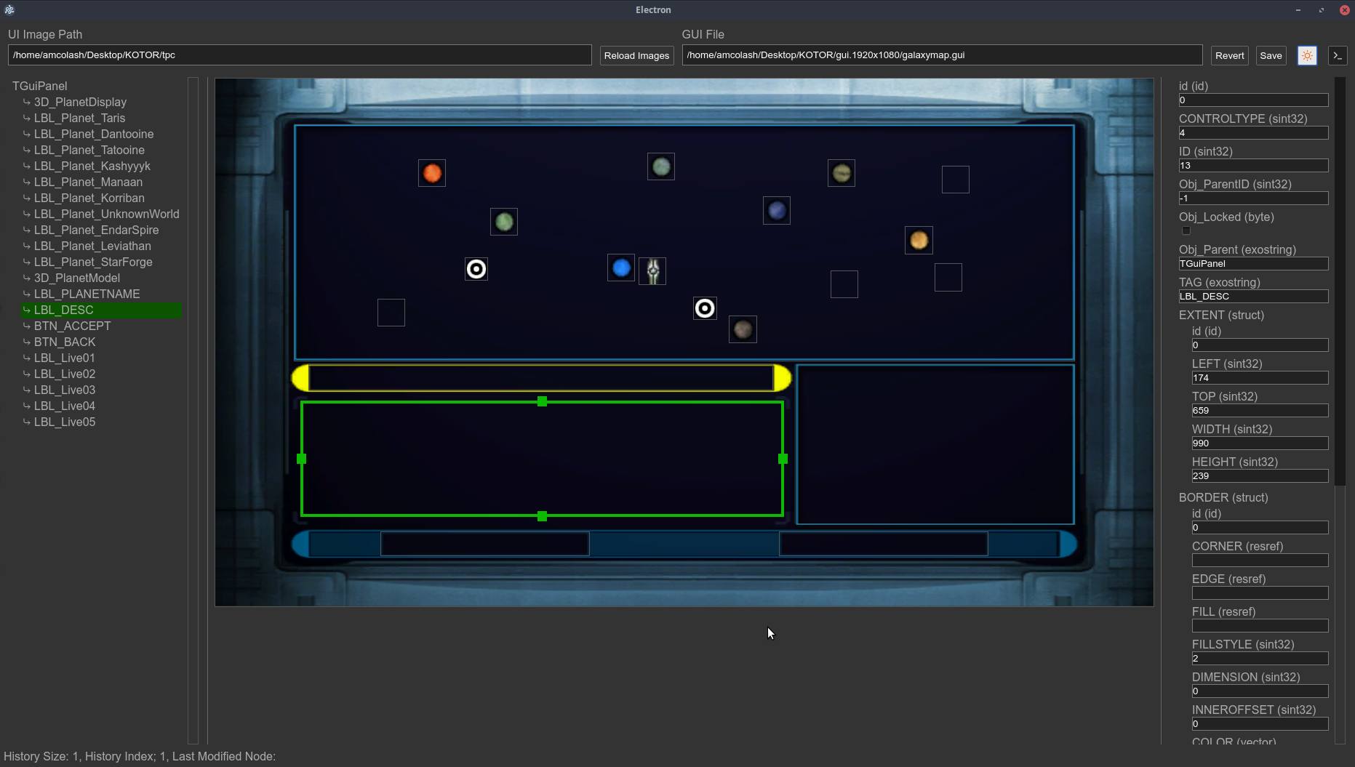Click the right blue button box in bottom bar

click(x=883, y=544)
